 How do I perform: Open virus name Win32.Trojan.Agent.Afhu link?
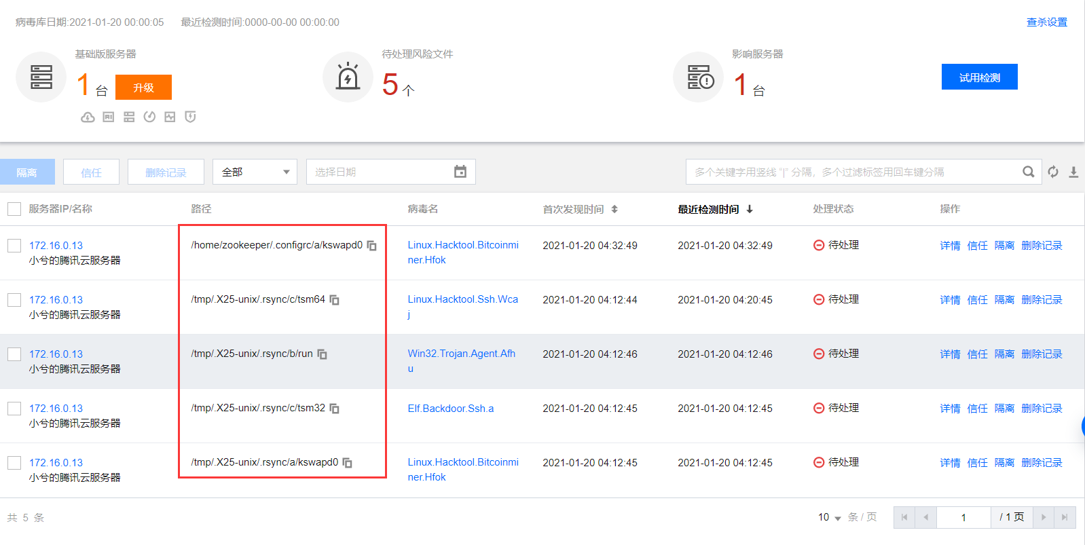point(462,361)
